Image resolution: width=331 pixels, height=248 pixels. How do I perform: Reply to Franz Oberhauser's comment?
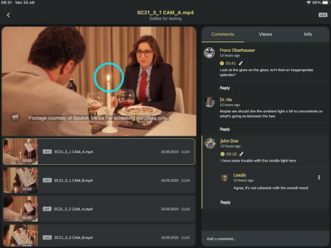click(225, 88)
